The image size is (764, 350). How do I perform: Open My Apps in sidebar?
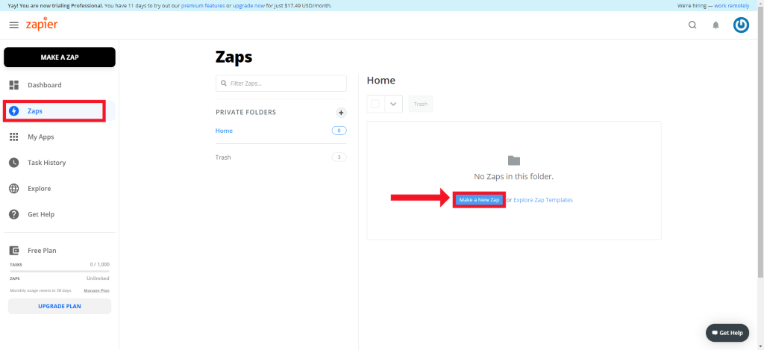point(41,137)
